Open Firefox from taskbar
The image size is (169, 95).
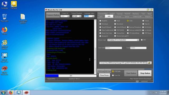click(x=11, y=93)
